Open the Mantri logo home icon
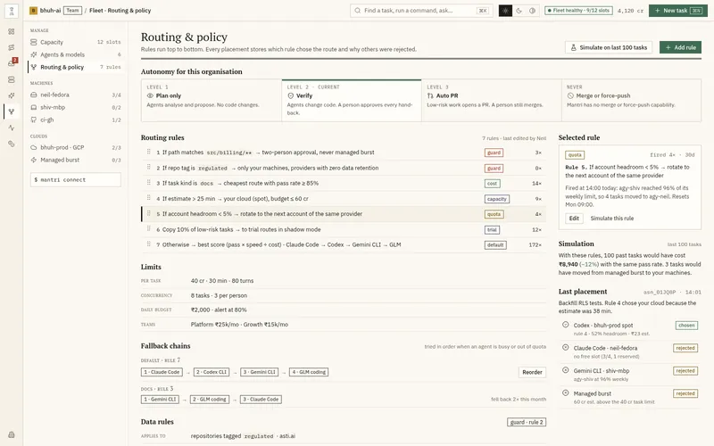Image resolution: width=714 pixels, height=446 pixels. click(x=12, y=11)
